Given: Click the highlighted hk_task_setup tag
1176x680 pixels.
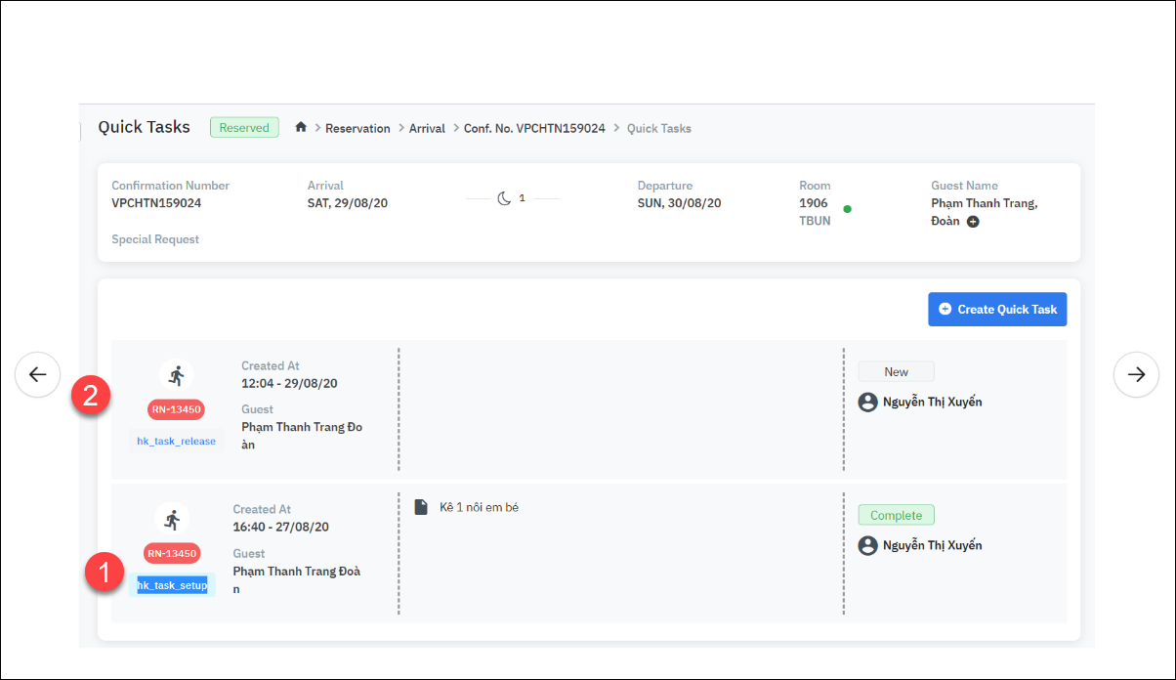Looking at the screenshot, I should coord(172,585).
